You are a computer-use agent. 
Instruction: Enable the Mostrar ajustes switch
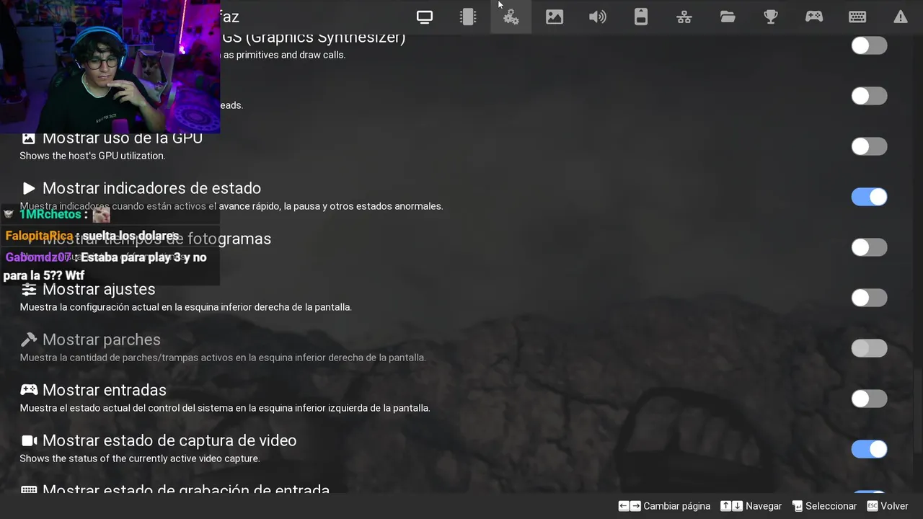(869, 298)
